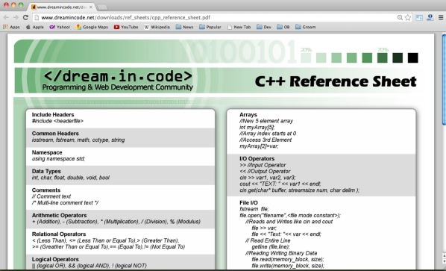The width and height of the screenshot is (446, 271).
Task: Open the Groom bookmarks folder
Action: 306,27
